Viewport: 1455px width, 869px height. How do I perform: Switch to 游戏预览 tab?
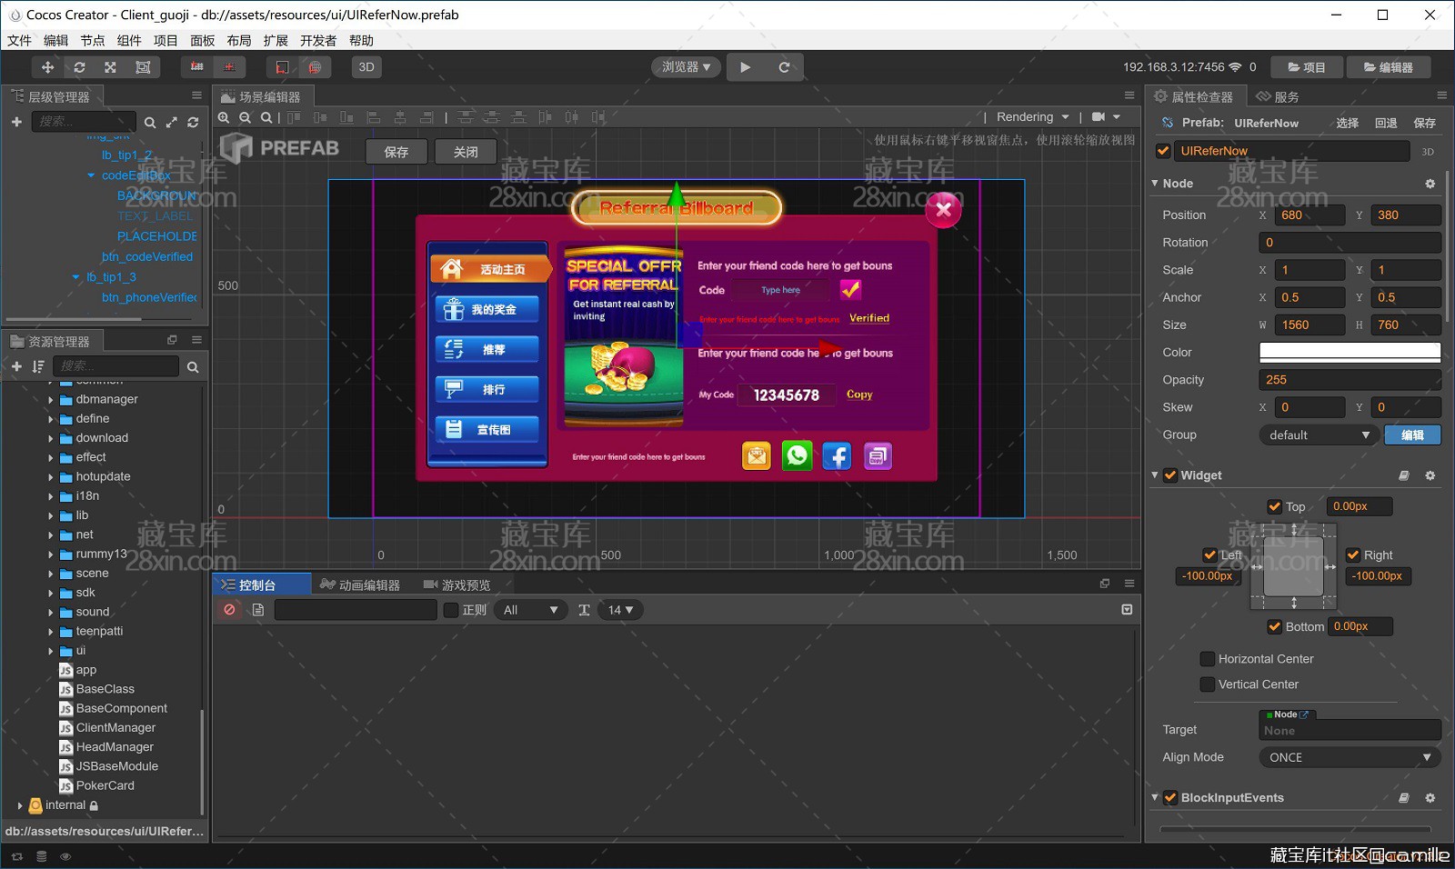[x=457, y=585]
